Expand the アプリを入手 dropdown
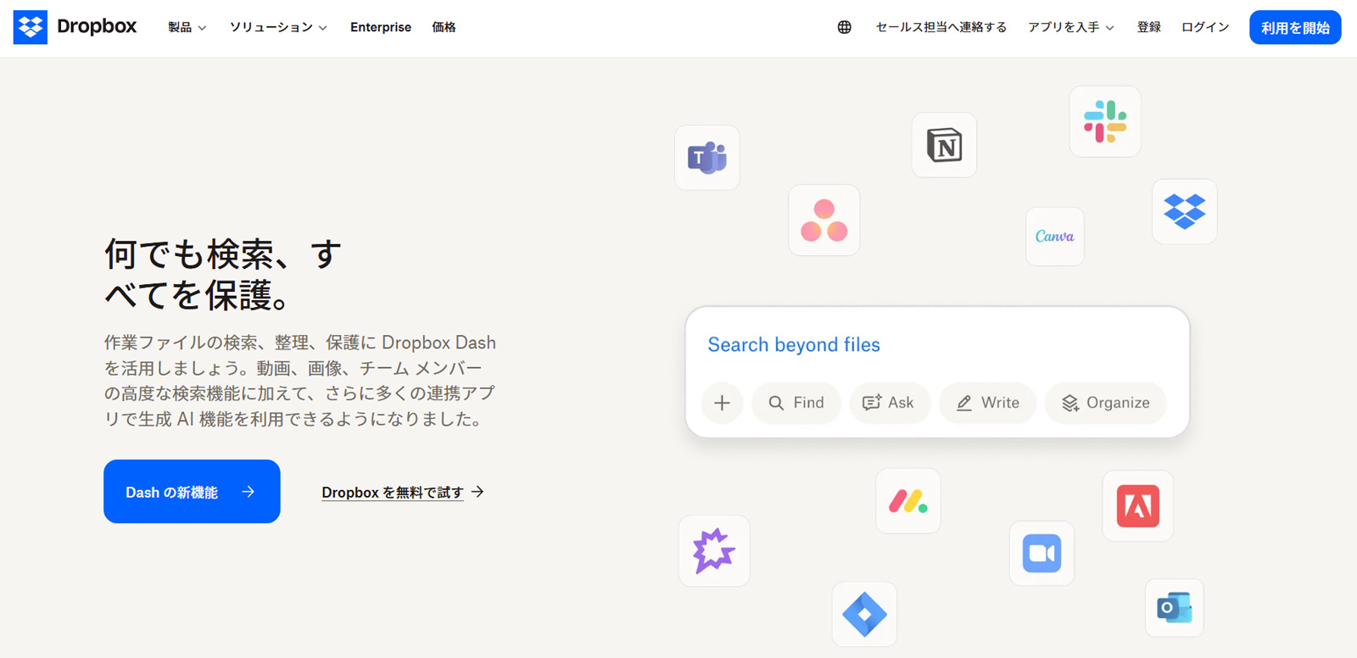The height and width of the screenshot is (658, 1357). tap(1070, 27)
